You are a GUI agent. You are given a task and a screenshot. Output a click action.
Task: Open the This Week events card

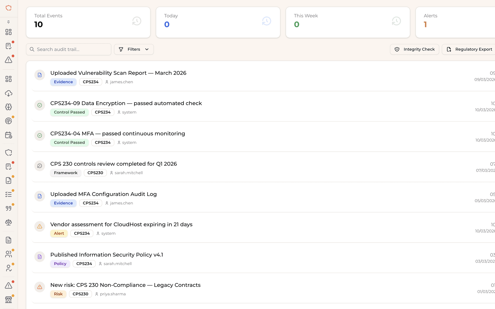coord(348,22)
